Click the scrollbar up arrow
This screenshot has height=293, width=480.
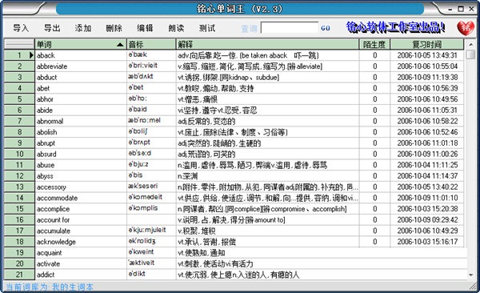pos(471,45)
